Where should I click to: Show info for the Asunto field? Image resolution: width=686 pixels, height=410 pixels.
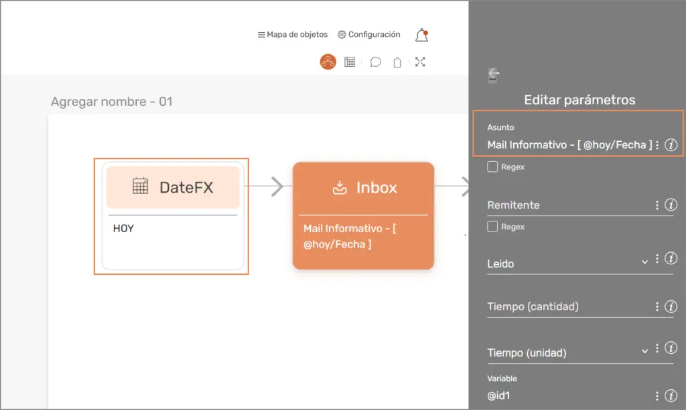point(671,145)
